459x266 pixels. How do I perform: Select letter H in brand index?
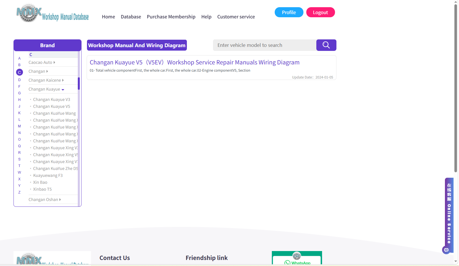[20, 100]
